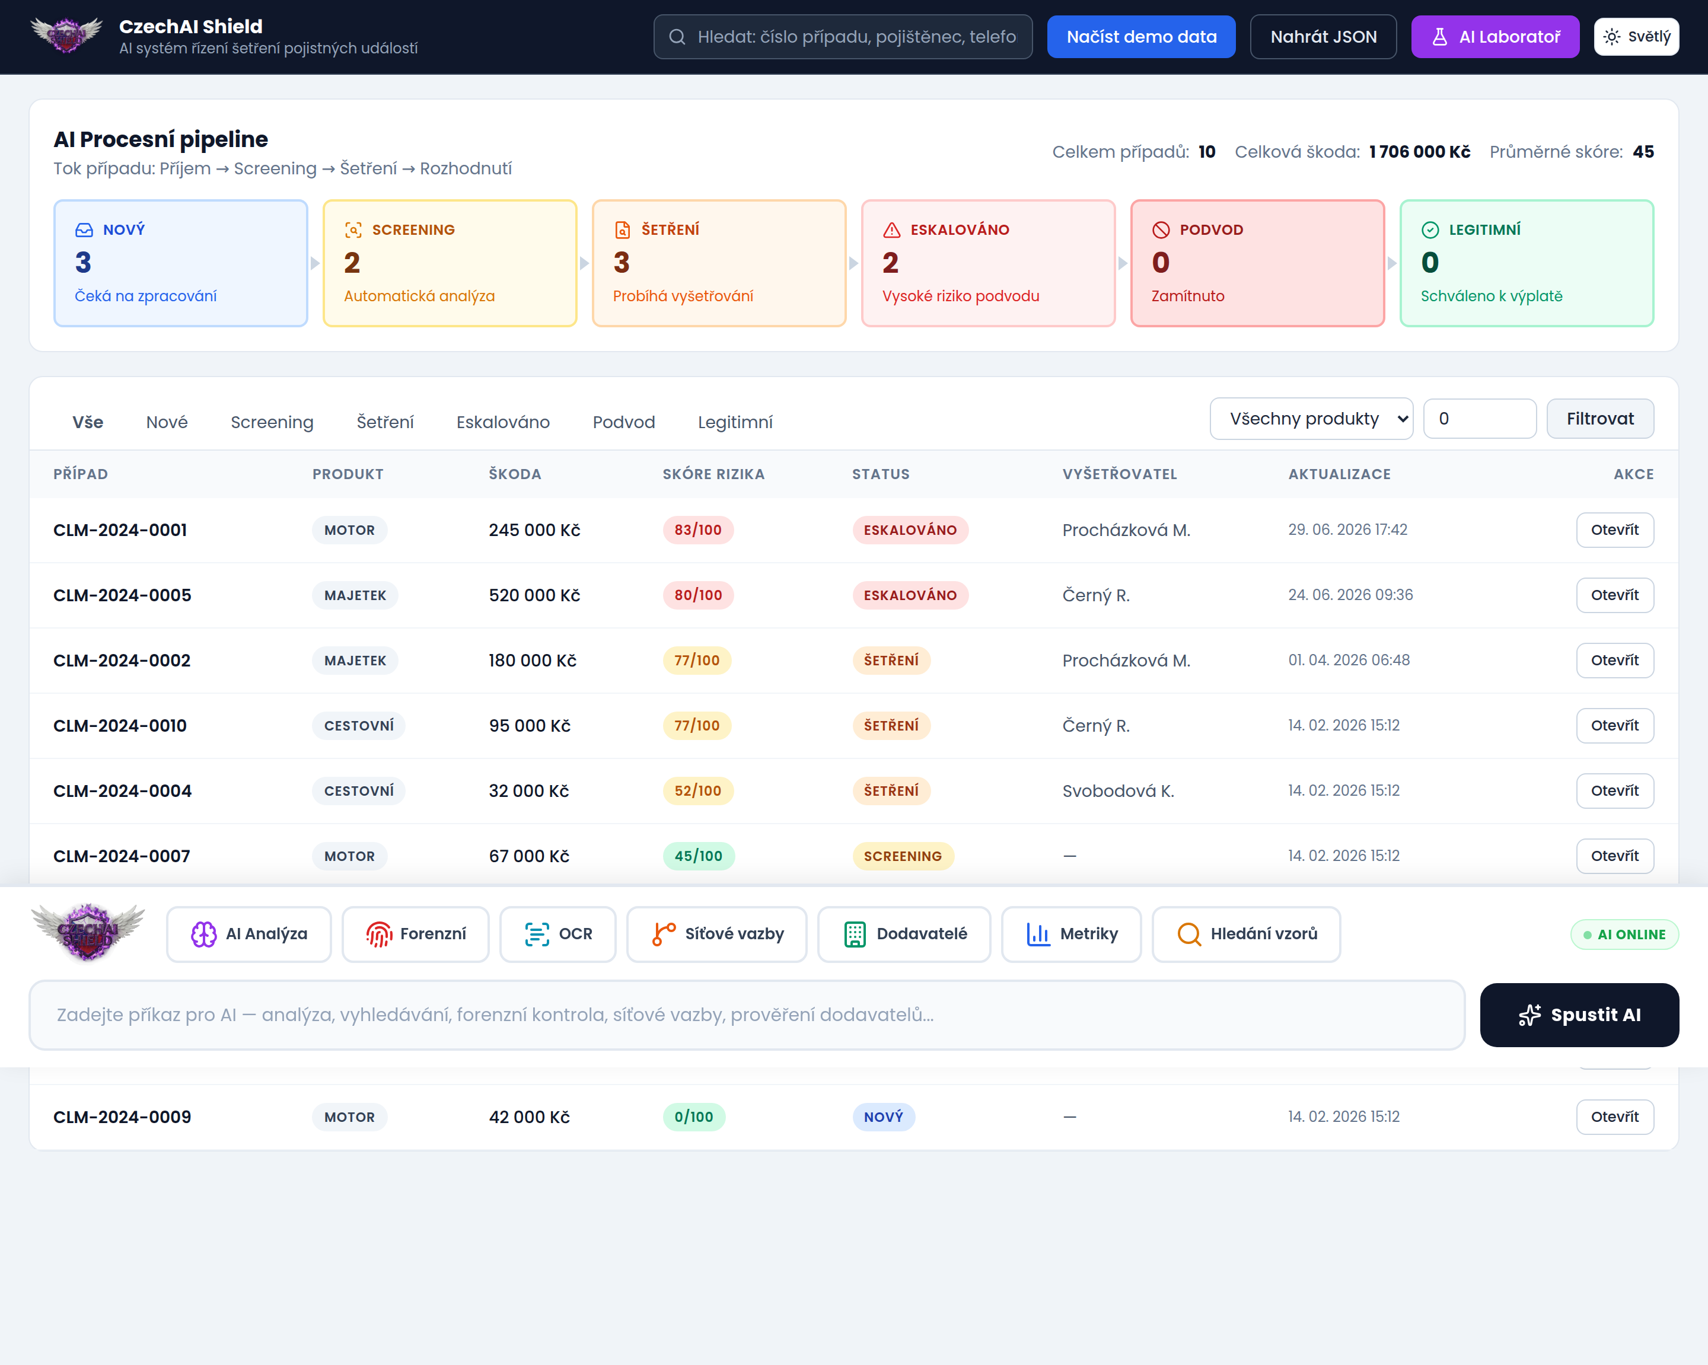Switch to the Eskalováno tab
The height and width of the screenshot is (1365, 1708).
(x=503, y=422)
